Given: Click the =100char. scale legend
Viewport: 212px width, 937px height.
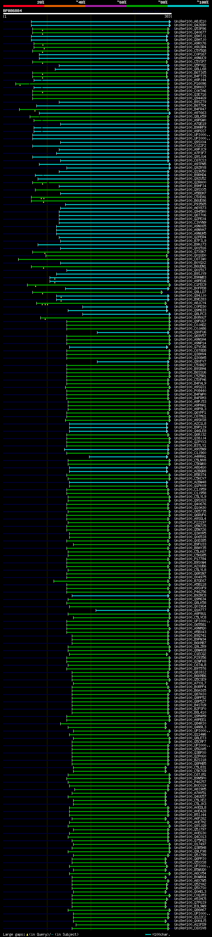Looking at the screenshot, I should pos(157,934).
